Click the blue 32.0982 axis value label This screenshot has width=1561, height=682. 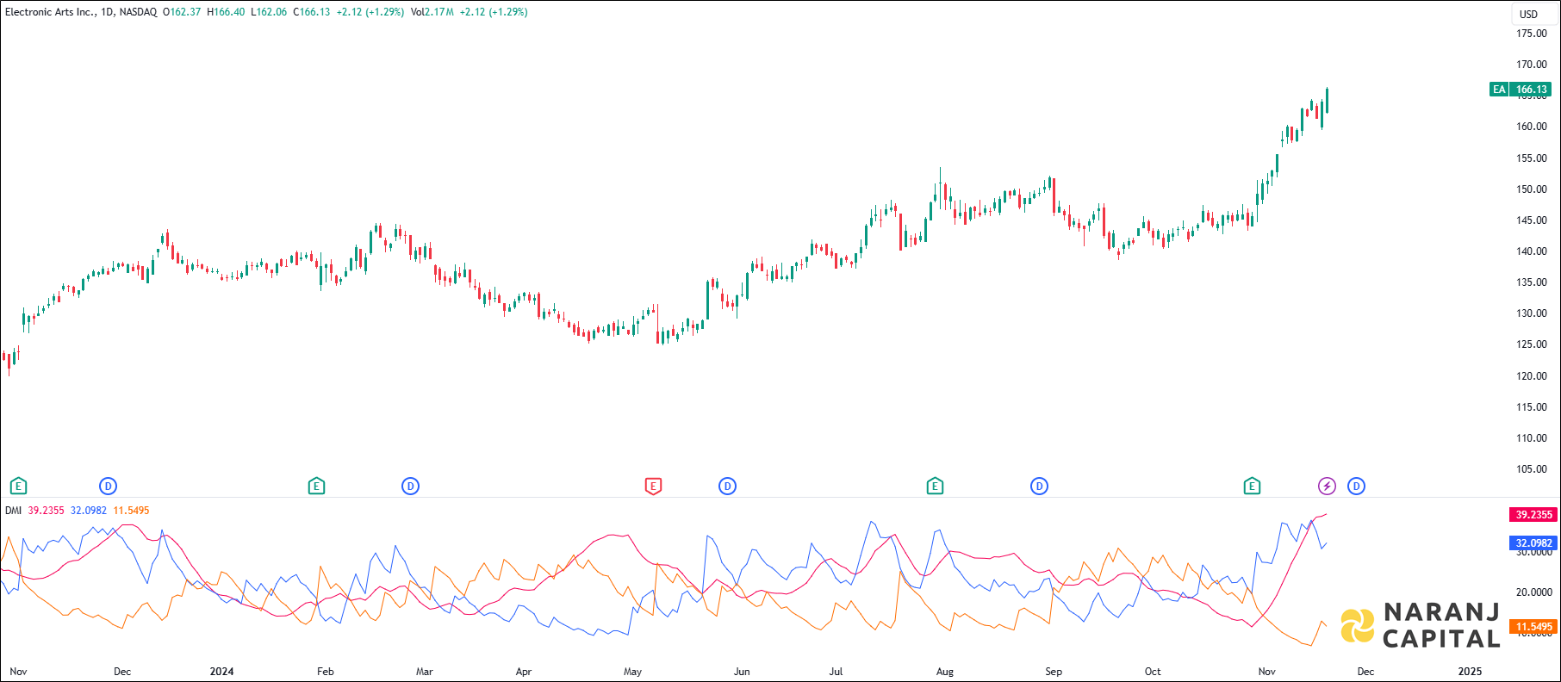(x=1533, y=543)
